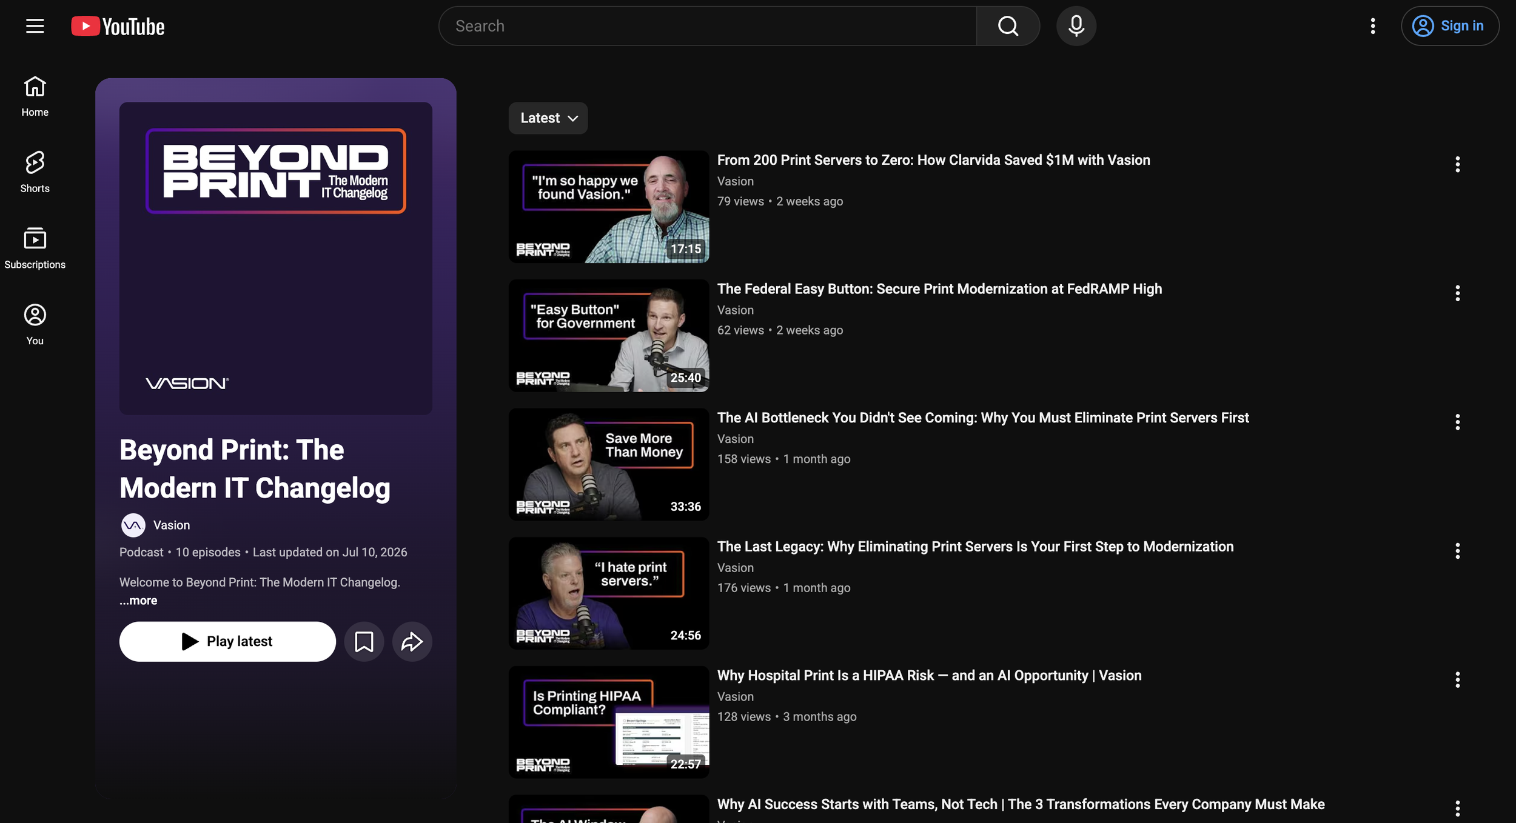Open Shorts in the sidebar
The height and width of the screenshot is (823, 1516).
35,172
